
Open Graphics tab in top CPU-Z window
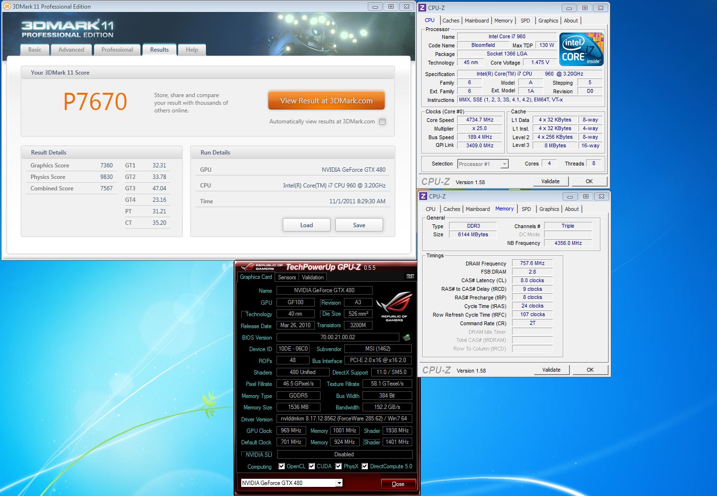[x=548, y=21]
